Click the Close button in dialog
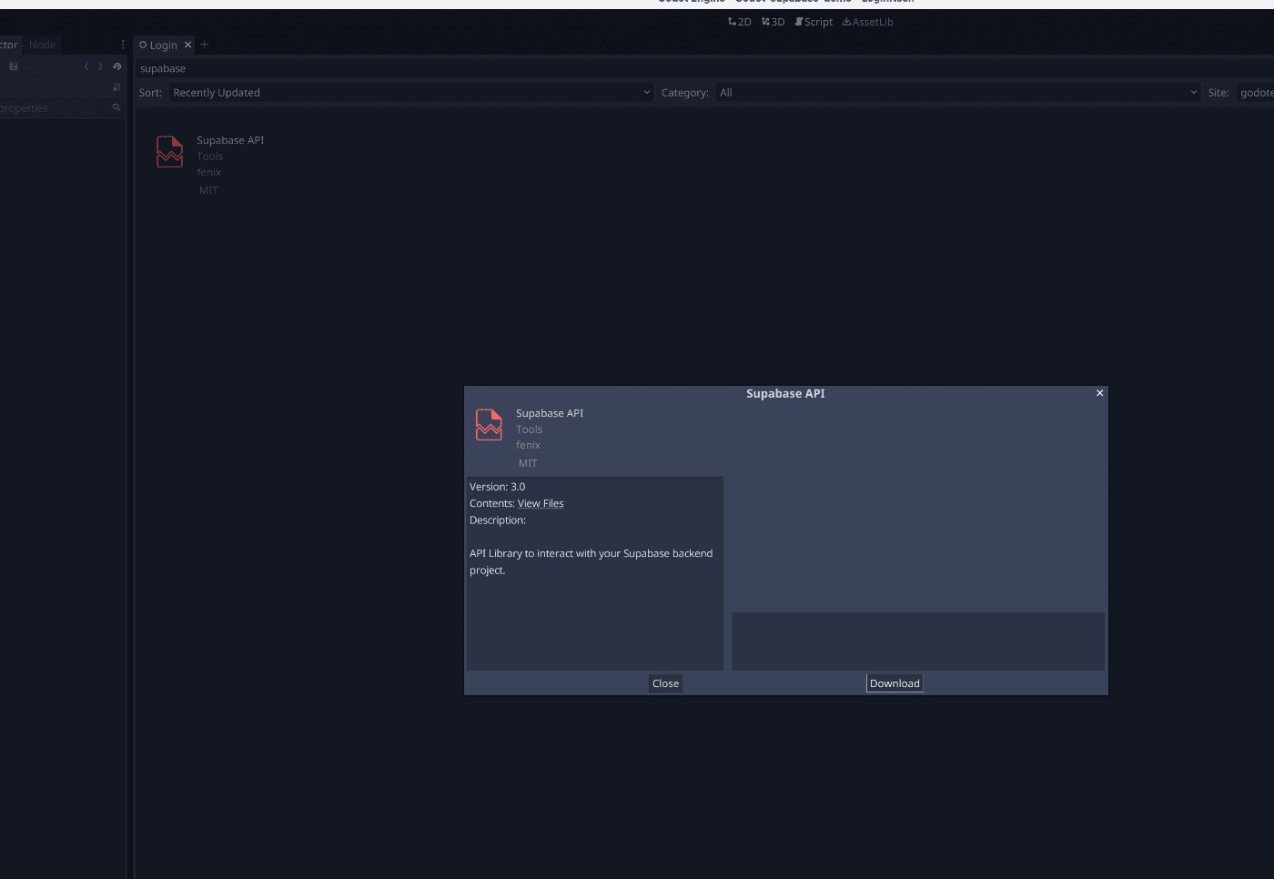Image resolution: width=1274 pixels, height=879 pixels. pos(665,683)
